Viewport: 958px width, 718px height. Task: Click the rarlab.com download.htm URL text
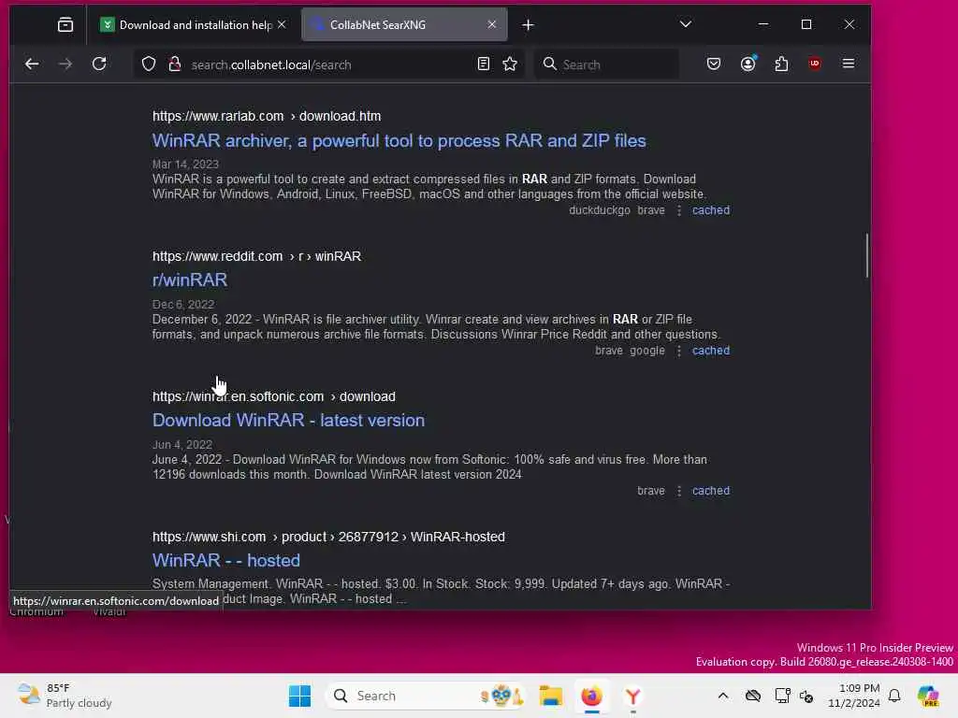click(267, 116)
